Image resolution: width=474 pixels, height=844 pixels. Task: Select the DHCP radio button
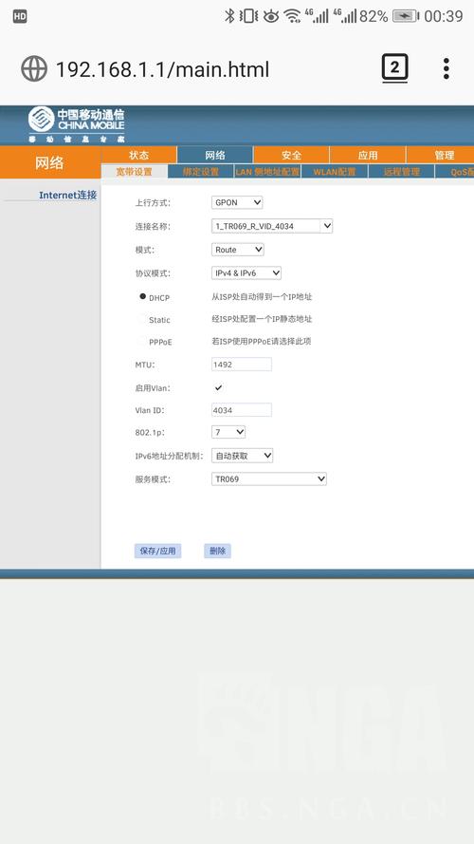click(142, 296)
